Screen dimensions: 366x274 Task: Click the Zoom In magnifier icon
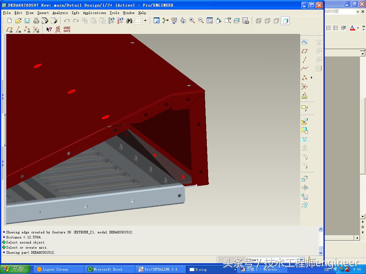(x=192, y=21)
